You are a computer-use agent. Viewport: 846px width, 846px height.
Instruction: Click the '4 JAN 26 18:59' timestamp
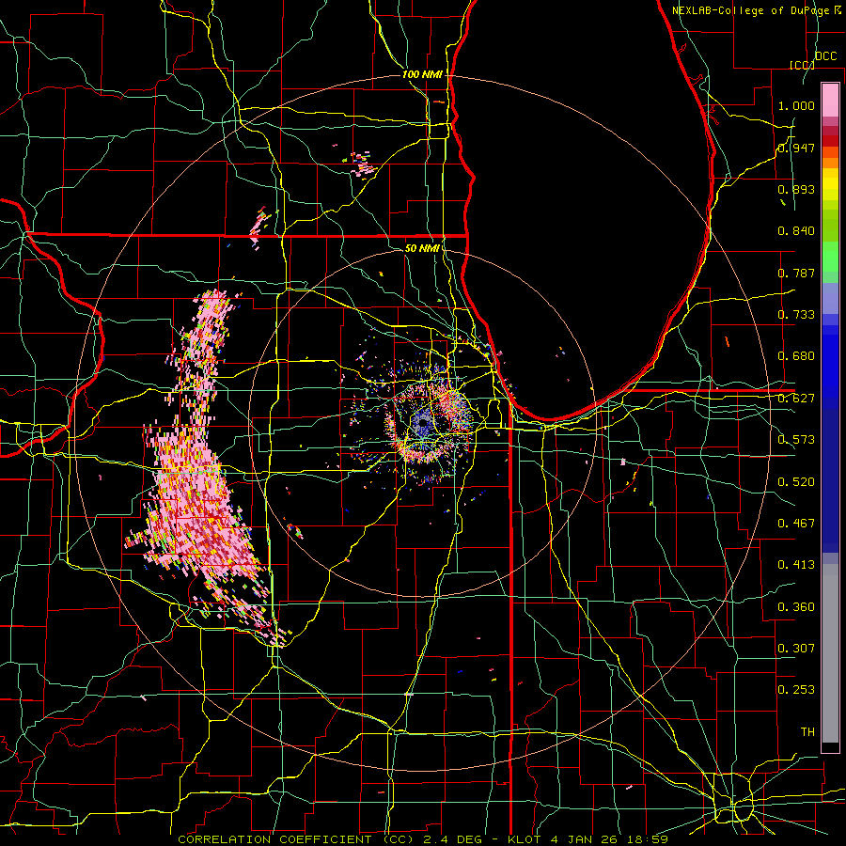coord(610,839)
